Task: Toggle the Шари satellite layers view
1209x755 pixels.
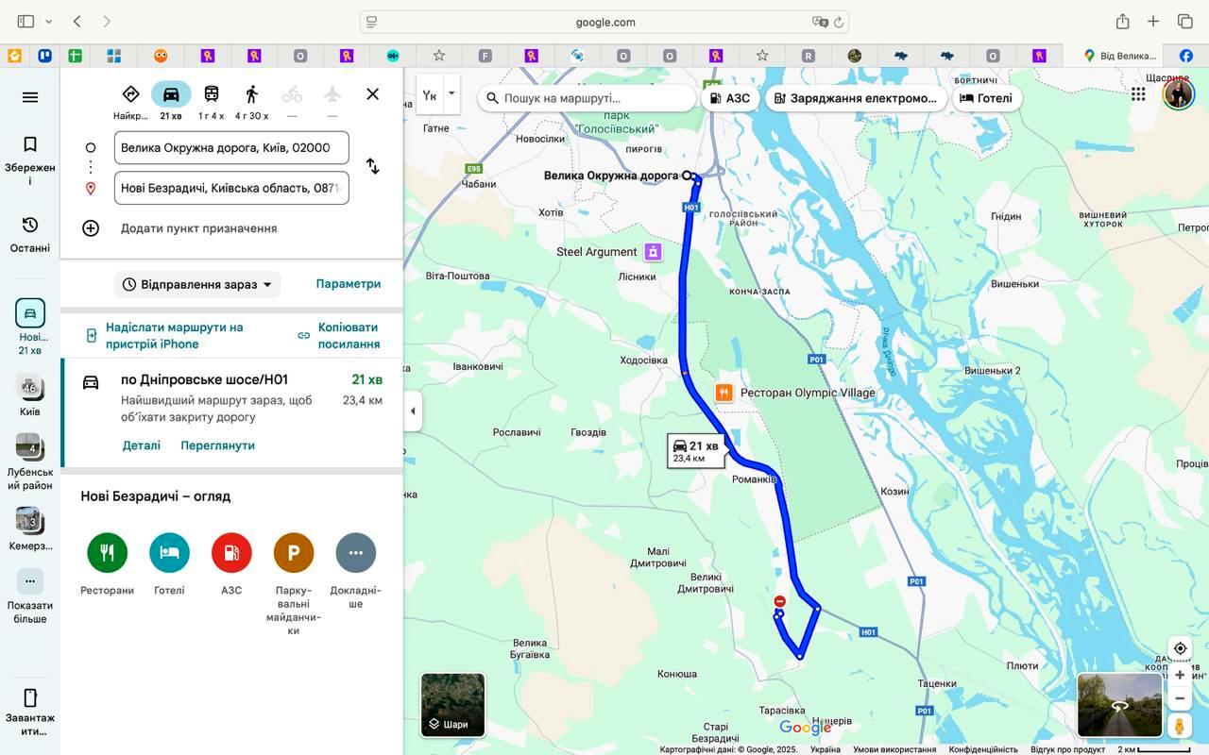Action: (x=453, y=705)
